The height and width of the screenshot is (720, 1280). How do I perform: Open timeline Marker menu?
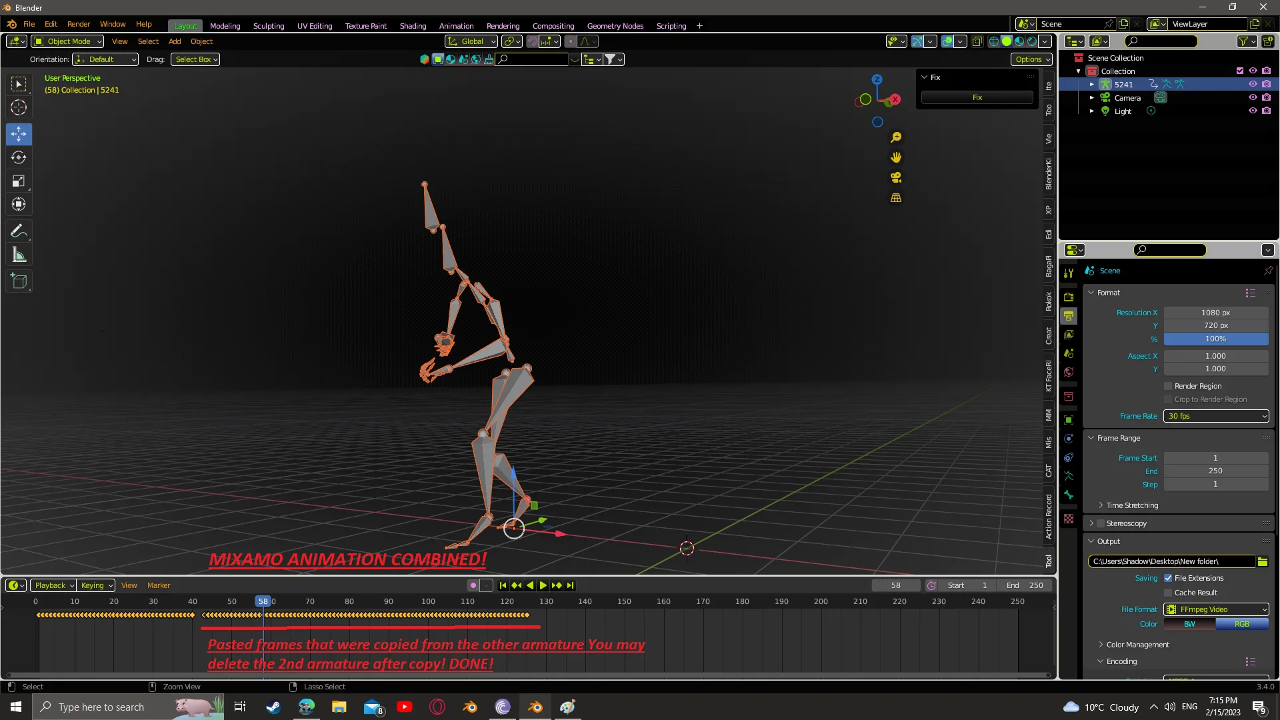coord(159,585)
